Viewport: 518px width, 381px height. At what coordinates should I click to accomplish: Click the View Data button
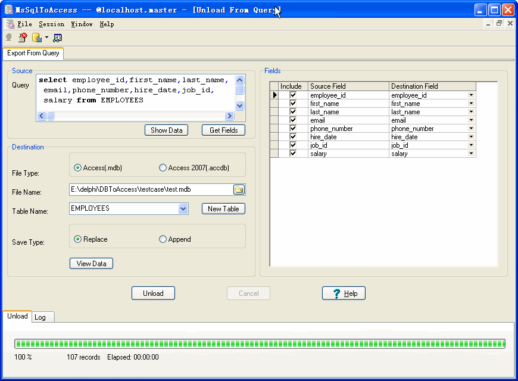click(91, 264)
